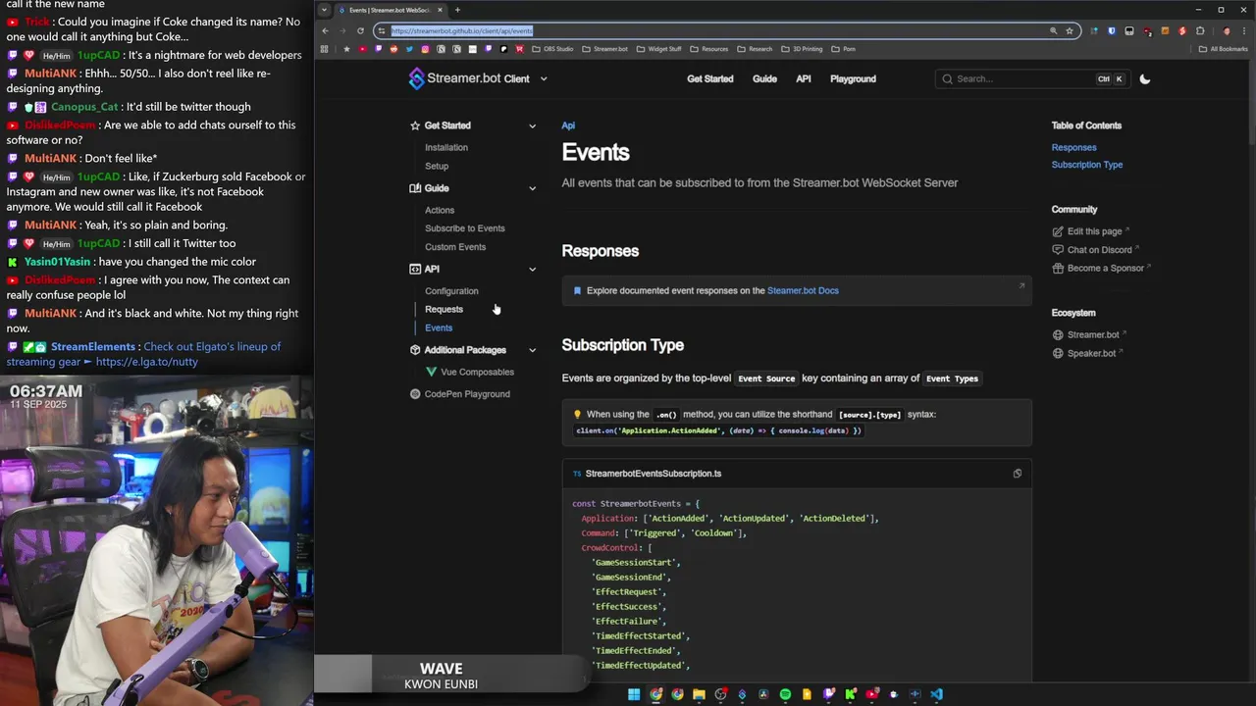1256x706 pixels.
Task: Click the Edit this page pencil icon
Action: [x=1058, y=231]
